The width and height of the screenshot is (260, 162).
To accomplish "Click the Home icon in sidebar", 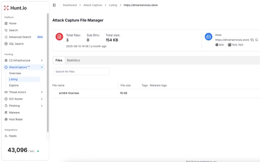I will click(x=6, y=23).
